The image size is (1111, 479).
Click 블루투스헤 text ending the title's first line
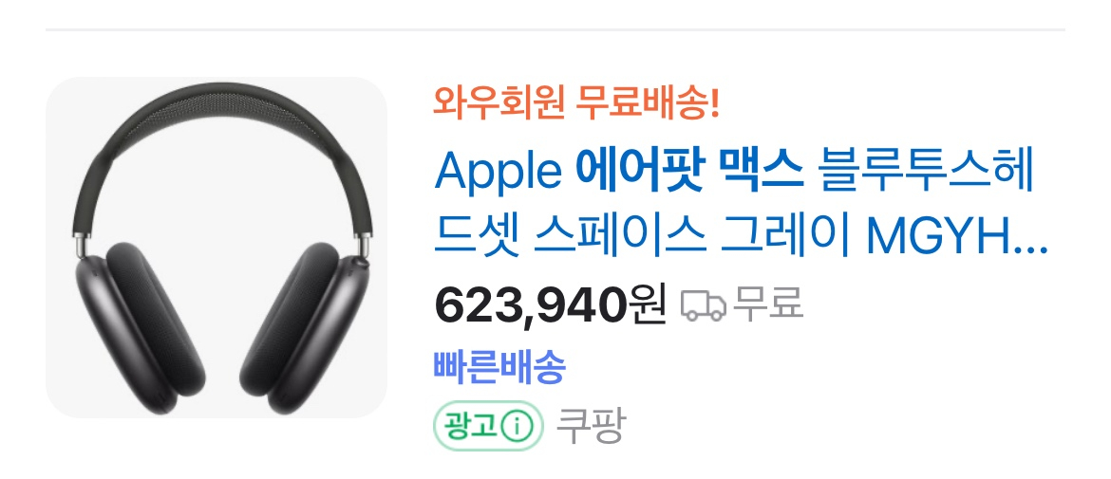pos(927,171)
